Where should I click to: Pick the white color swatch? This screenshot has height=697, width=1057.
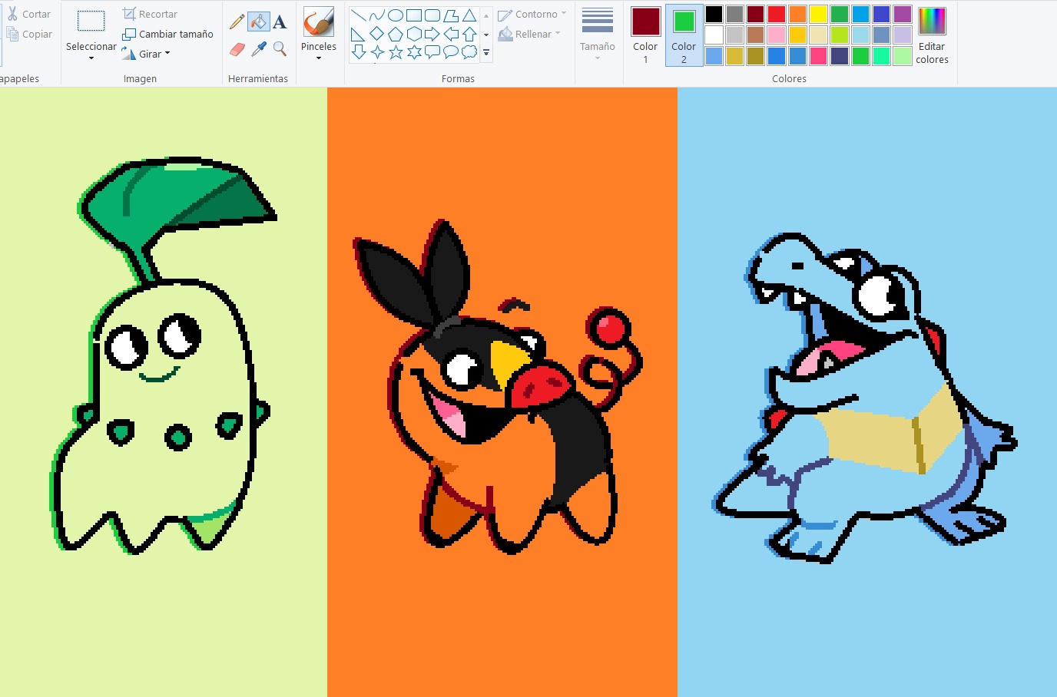[x=714, y=35]
